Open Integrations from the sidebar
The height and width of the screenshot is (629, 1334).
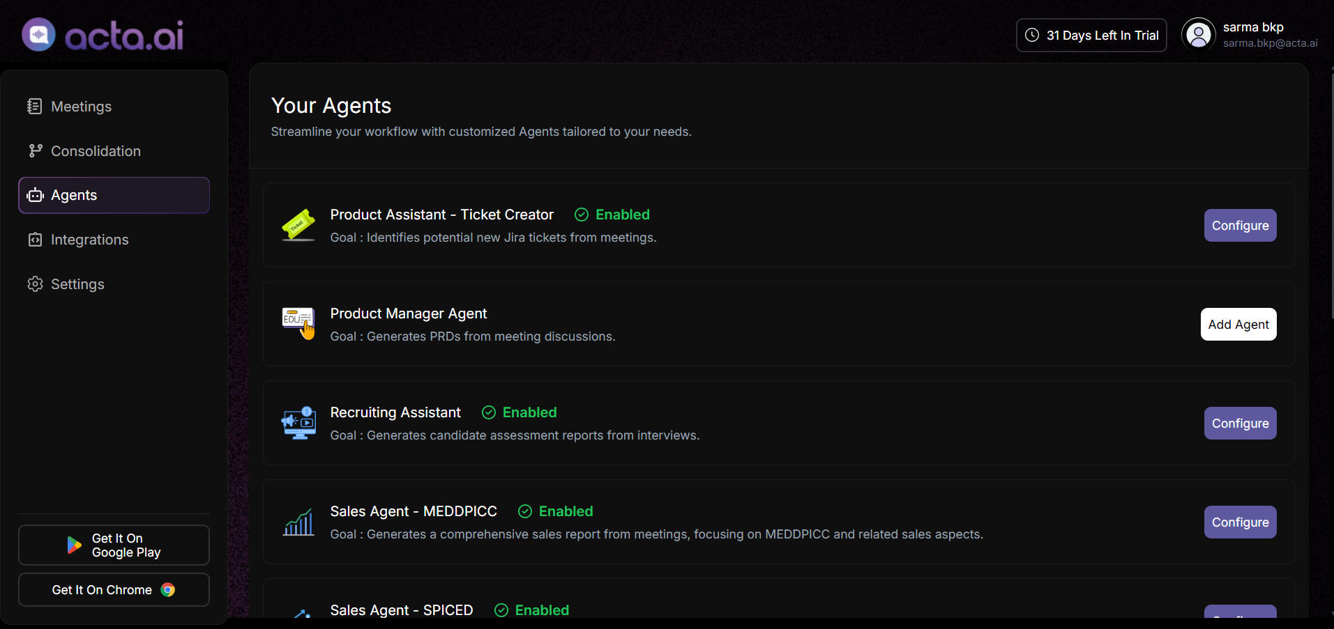point(89,240)
